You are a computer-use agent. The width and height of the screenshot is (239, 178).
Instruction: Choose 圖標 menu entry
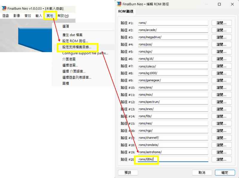65,83
